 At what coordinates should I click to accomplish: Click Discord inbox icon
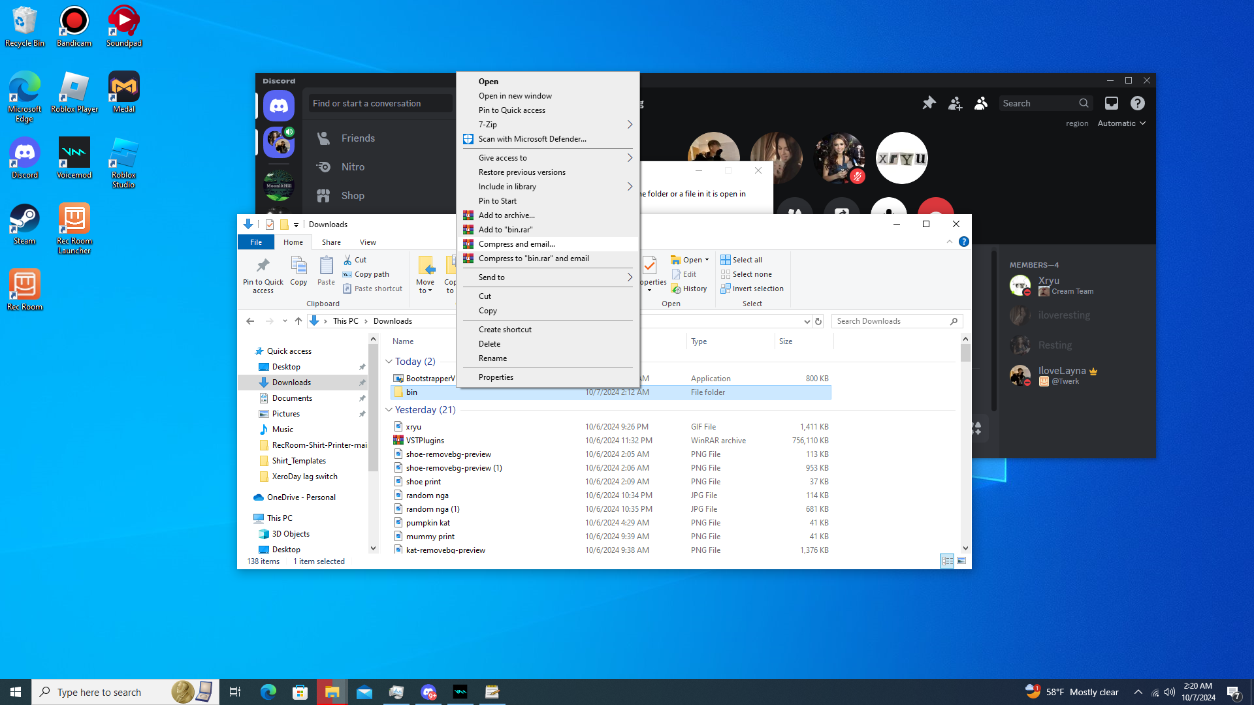click(1111, 103)
